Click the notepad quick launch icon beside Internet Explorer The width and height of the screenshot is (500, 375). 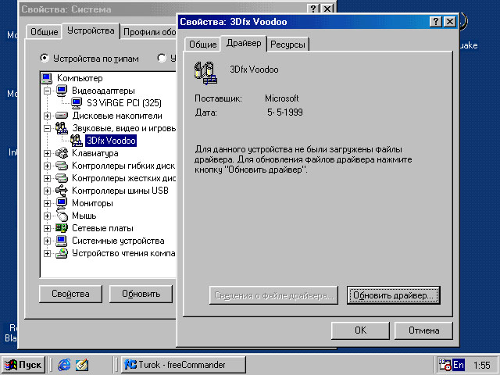[x=82, y=365]
